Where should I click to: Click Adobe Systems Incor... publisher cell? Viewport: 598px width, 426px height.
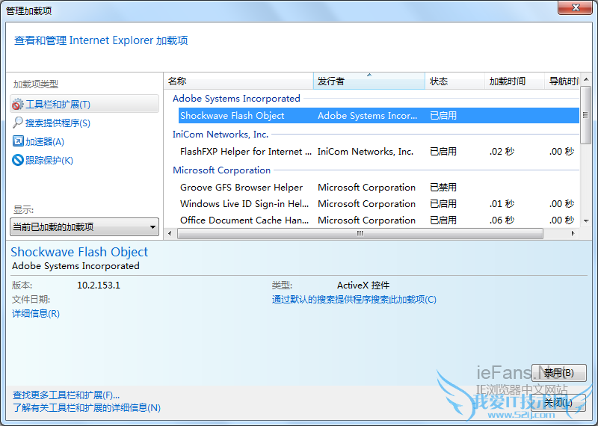[367, 116]
